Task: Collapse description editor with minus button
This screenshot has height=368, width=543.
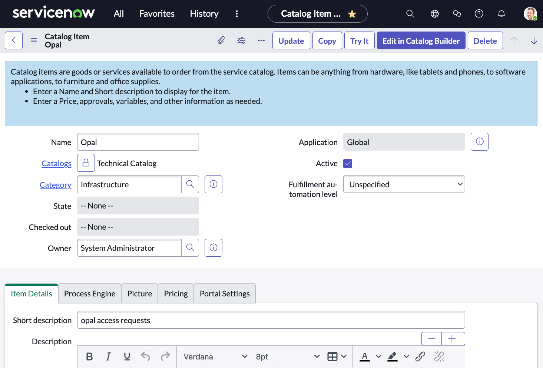Action: click(x=432, y=338)
